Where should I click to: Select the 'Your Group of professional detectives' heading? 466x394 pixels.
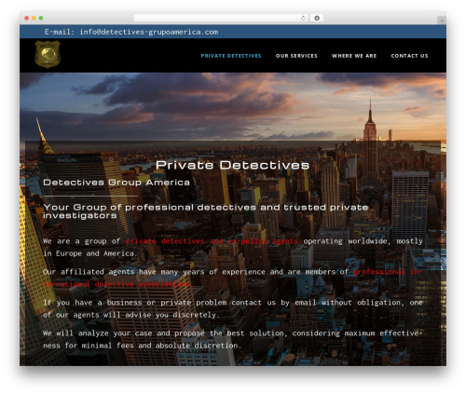point(206,211)
